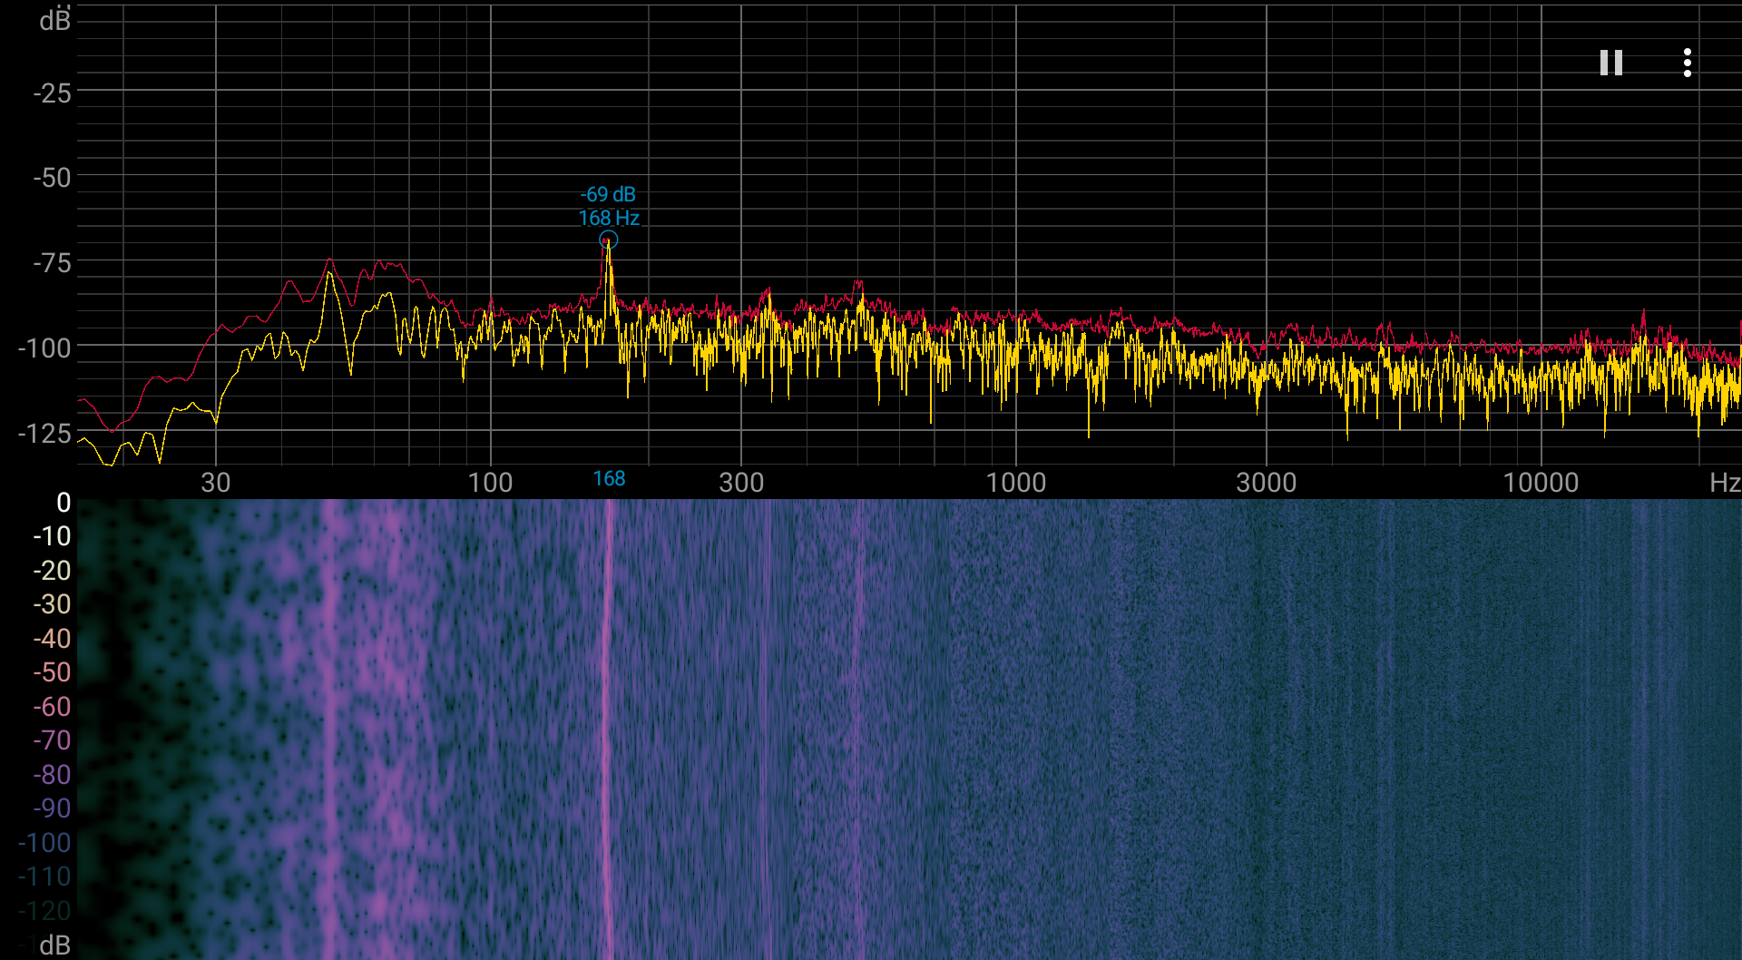
Task: Click the -70 value on spectrogram color scale
Action: [52, 740]
